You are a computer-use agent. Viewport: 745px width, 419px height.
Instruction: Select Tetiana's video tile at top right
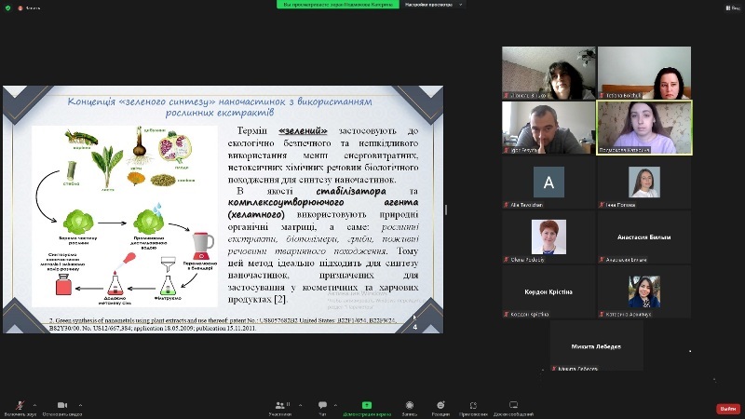(x=644, y=73)
